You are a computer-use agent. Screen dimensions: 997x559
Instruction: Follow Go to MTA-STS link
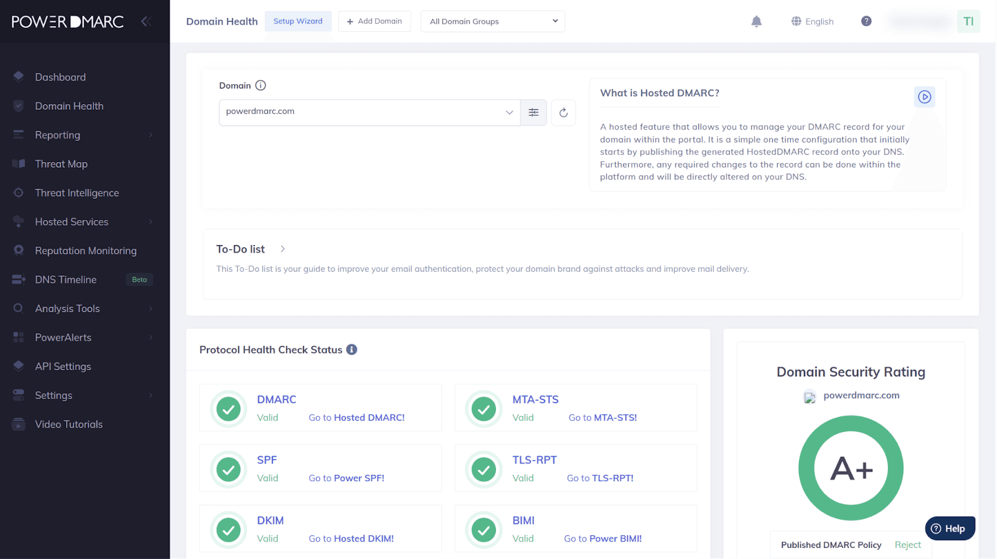[x=603, y=418]
